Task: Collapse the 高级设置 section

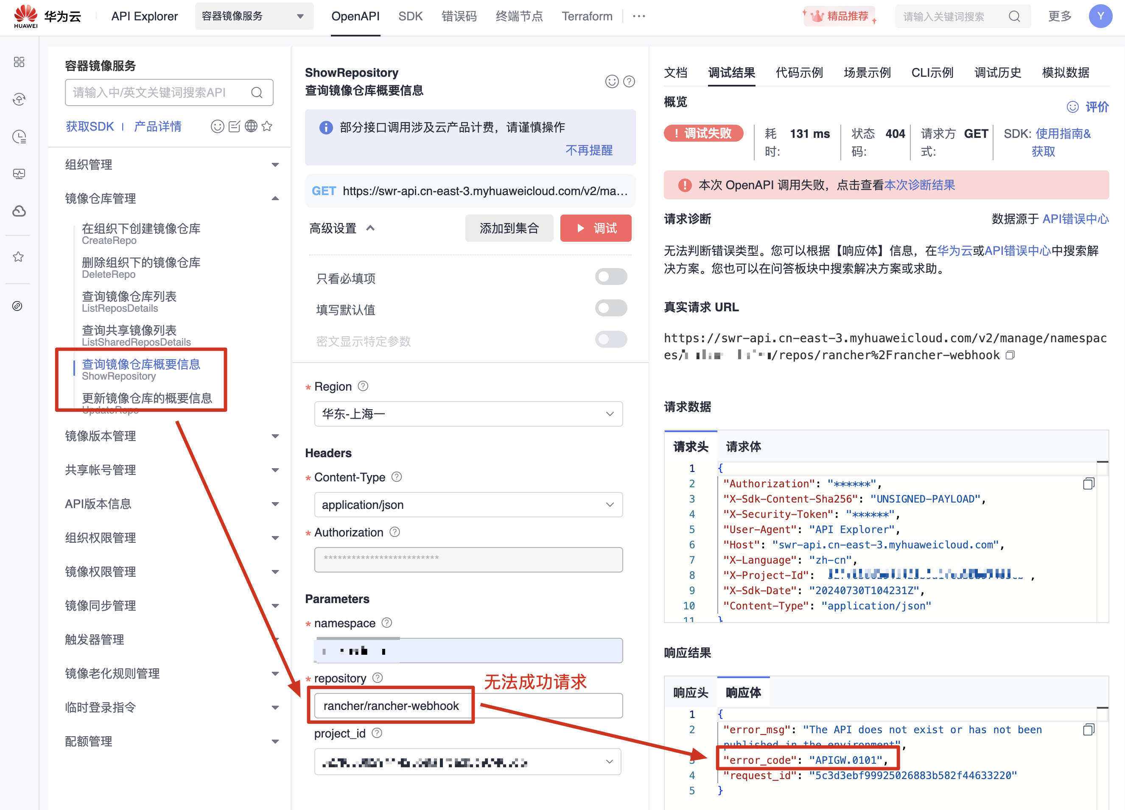Action: 342,228
